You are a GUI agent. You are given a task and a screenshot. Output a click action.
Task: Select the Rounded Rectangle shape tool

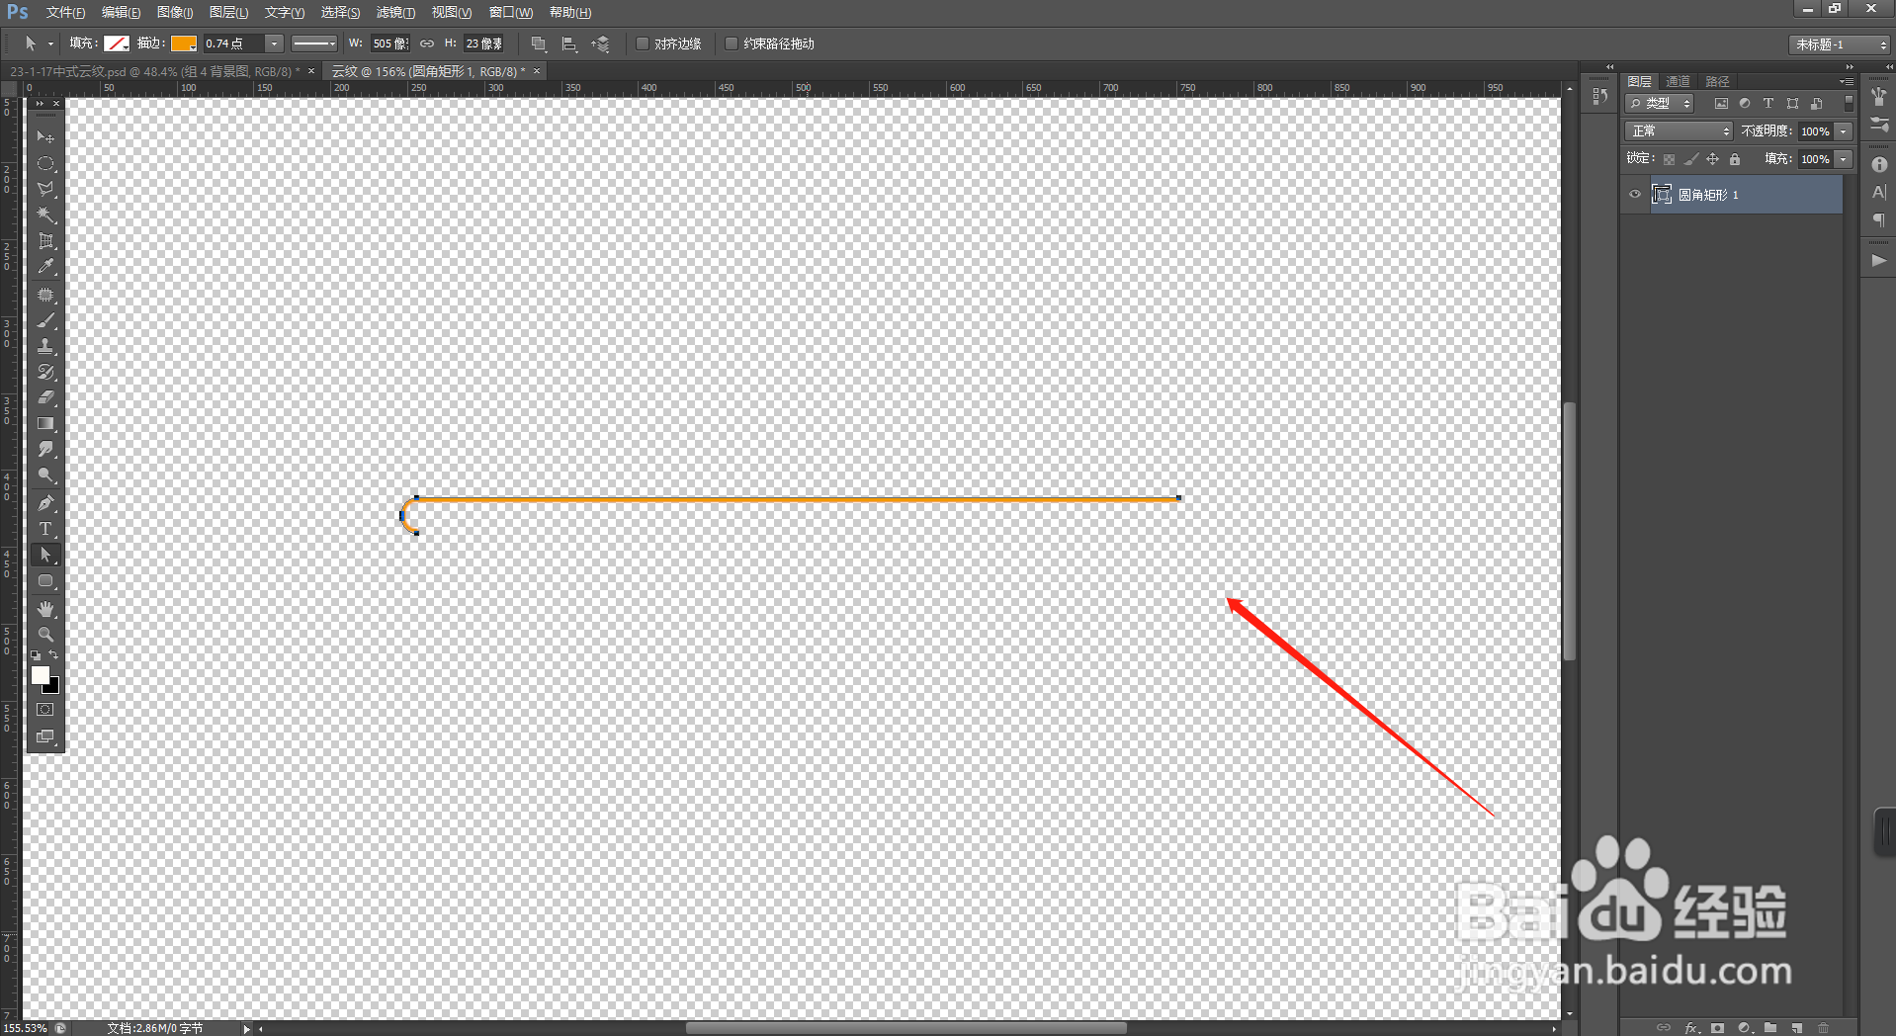click(x=45, y=581)
